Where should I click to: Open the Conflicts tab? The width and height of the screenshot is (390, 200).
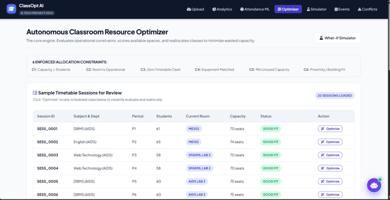click(x=367, y=9)
